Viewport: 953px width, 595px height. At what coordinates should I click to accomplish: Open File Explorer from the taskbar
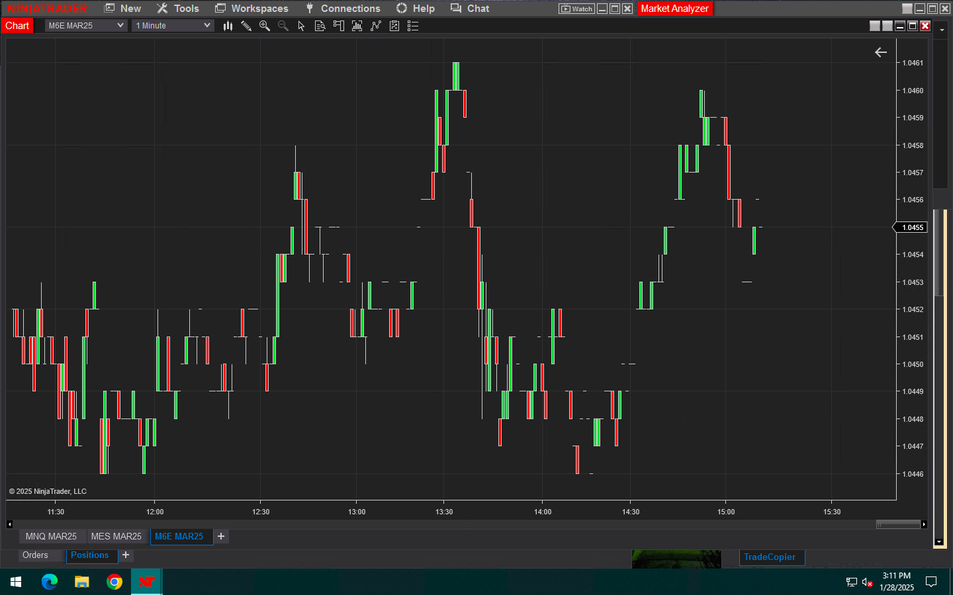[81, 582]
